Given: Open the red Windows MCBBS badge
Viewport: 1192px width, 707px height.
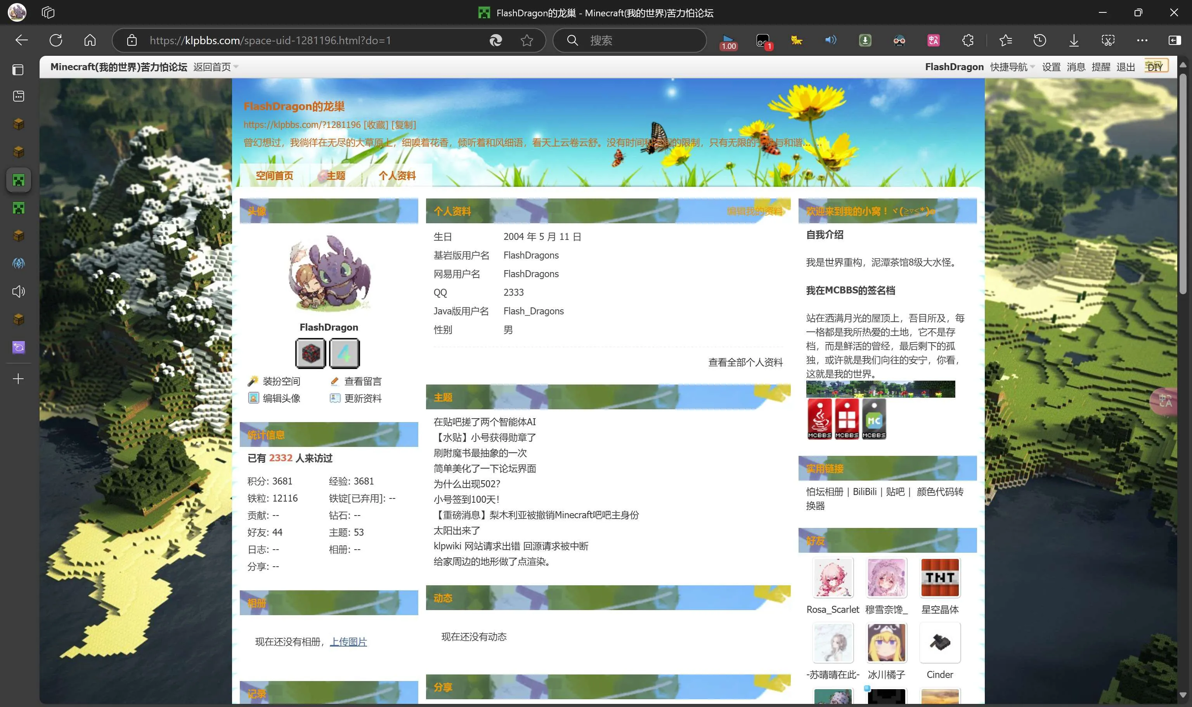Looking at the screenshot, I should 846,419.
